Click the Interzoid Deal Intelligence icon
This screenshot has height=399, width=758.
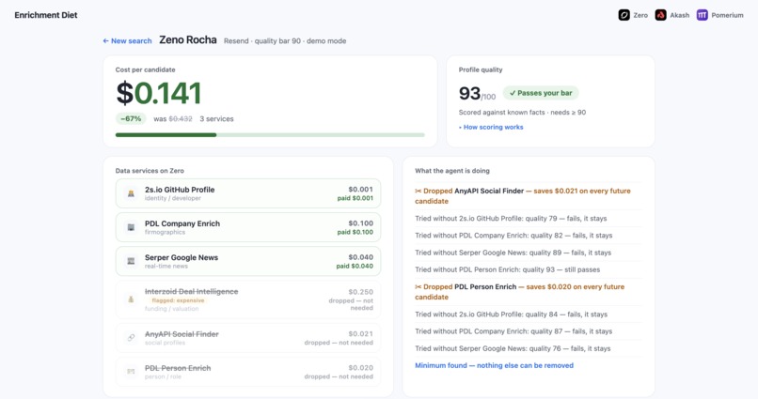click(131, 299)
